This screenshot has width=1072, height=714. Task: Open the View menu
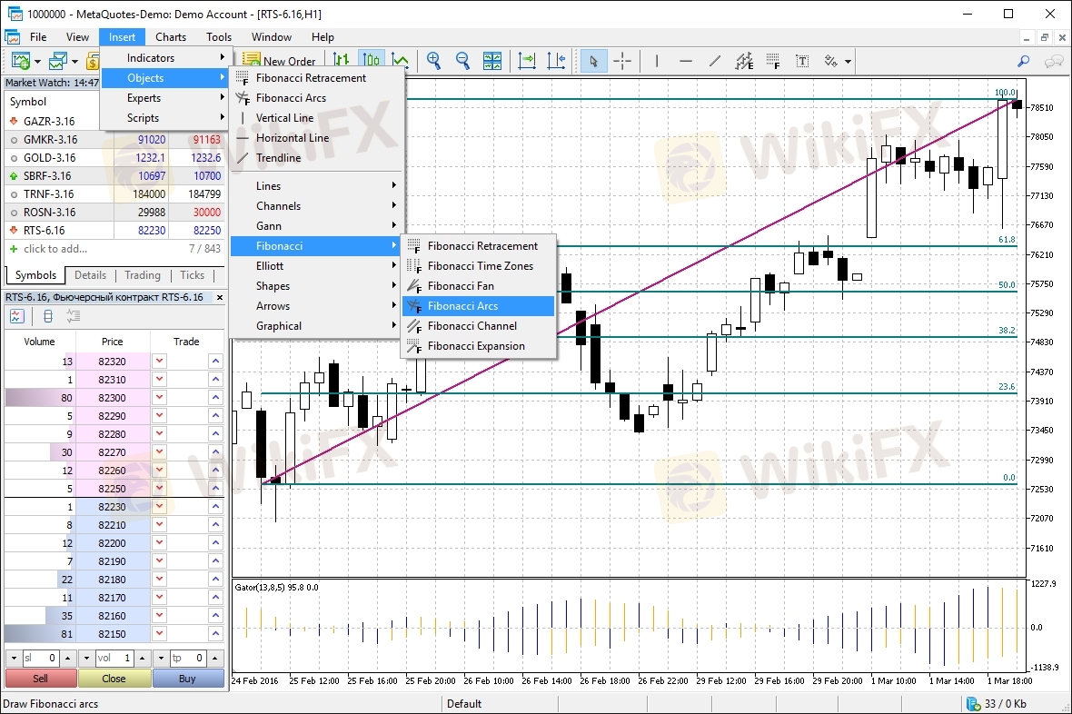(77, 37)
